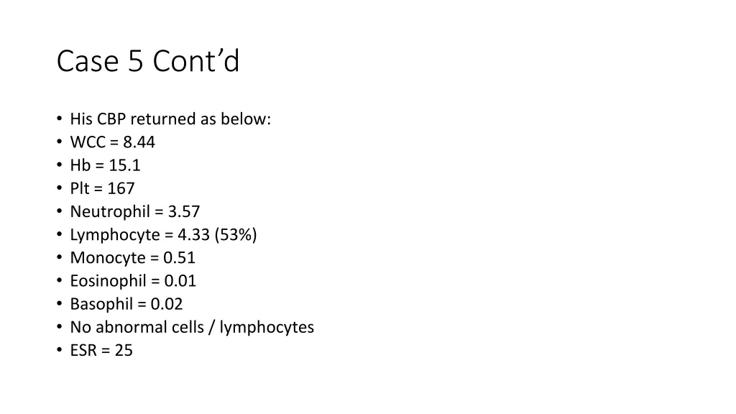The image size is (736, 414).
Task: Click the '(53%)' percentage value
Action: (x=236, y=235)
